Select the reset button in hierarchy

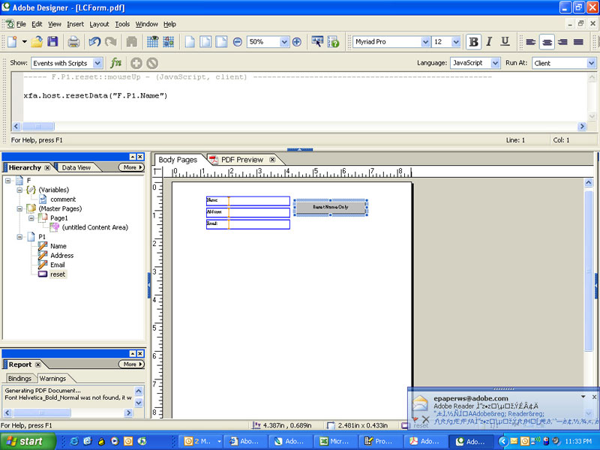coord(58,274)
